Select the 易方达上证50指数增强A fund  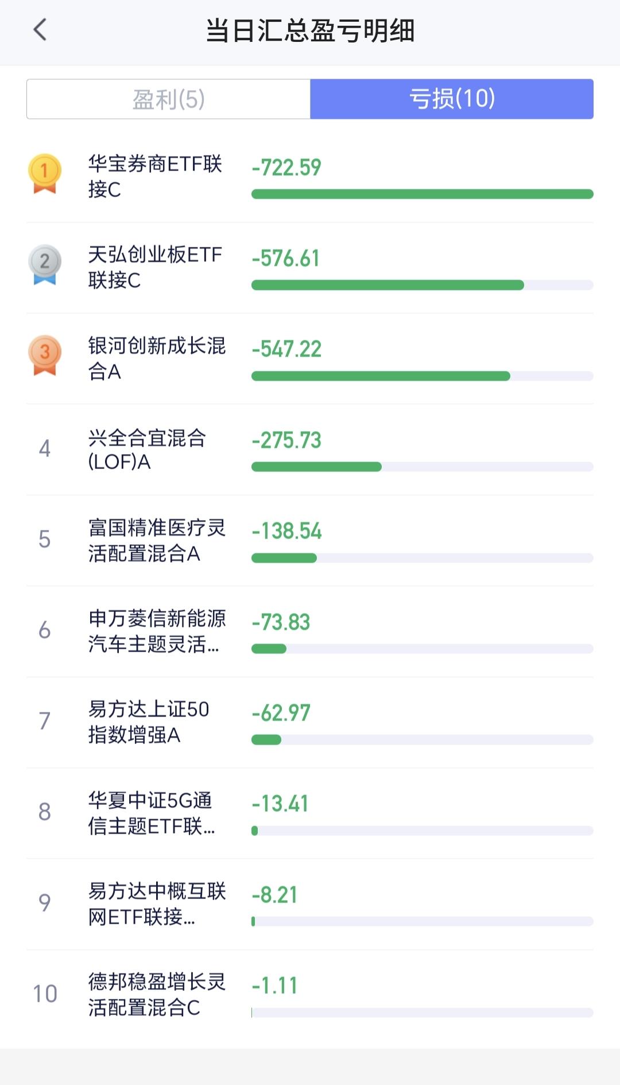coord(310,722)
